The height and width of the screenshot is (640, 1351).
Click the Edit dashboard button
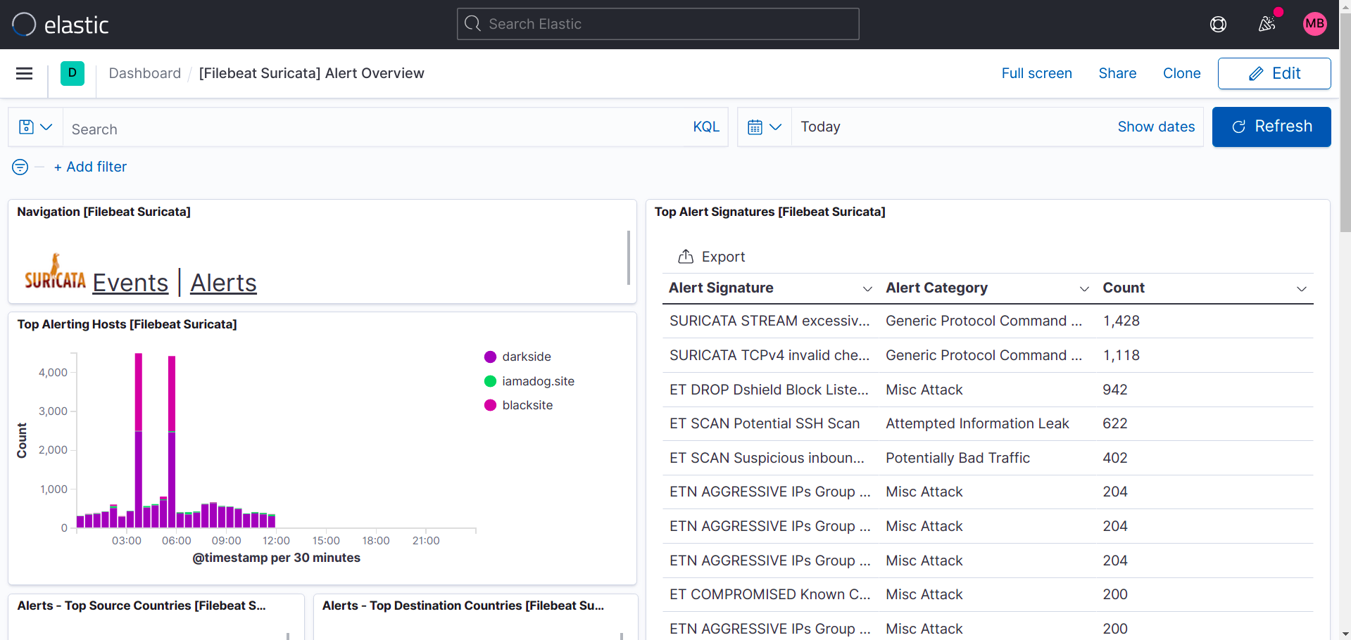tap(1274, 74)
